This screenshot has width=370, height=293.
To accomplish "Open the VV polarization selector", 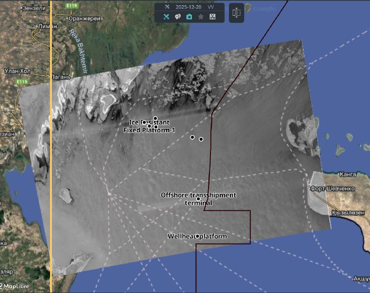I will pos(210,7).
